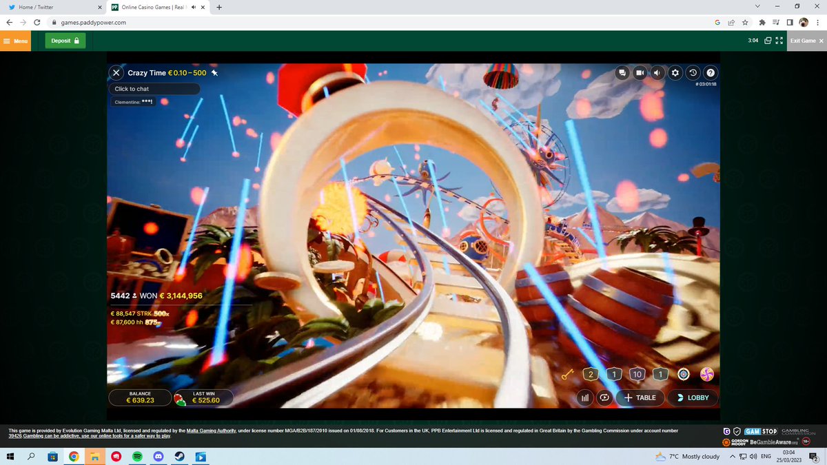Image resolution: width=827 pixels, height=465 pixels.
Task: Open the live chat panel icon
Action: tap(622, 72)
